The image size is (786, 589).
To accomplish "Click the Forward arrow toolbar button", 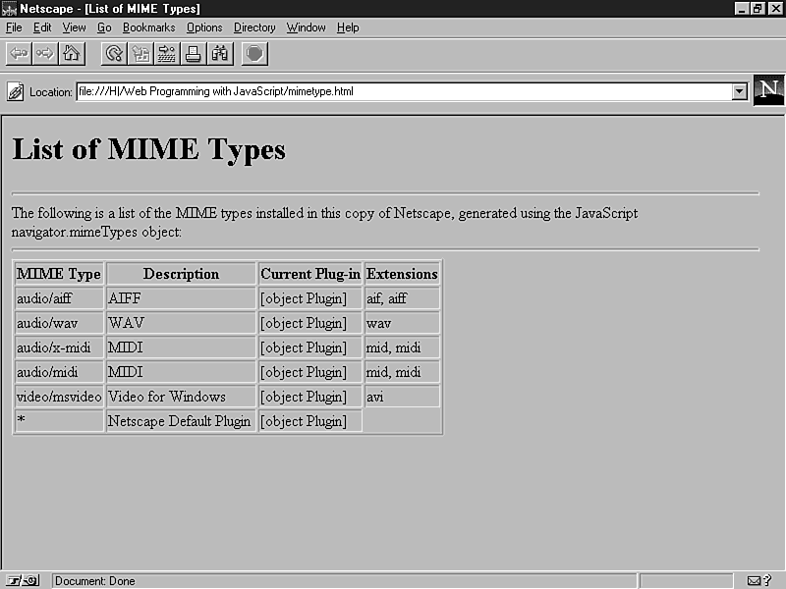I will (44, 53).
